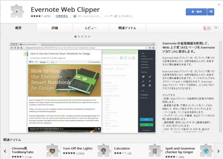Click the クリップする text in description
The height and width of the screenshot is (159, 223).
pos(169,95)
